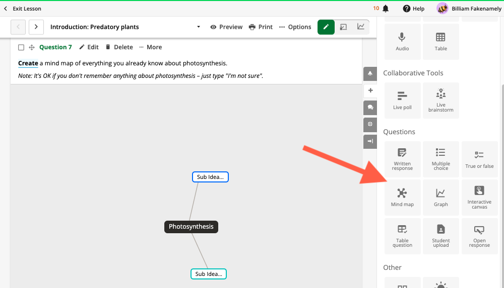Click the notification count 10
The width and height of the screenshot is (504, 288).
(x=376, y=9)
